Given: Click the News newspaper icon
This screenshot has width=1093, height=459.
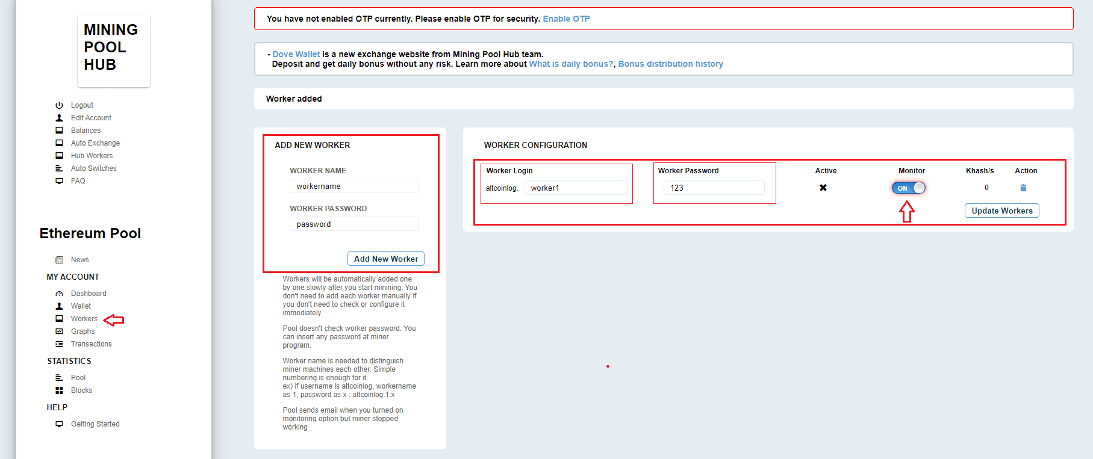Looking at the screenshot, I should [x=59, y=260].
